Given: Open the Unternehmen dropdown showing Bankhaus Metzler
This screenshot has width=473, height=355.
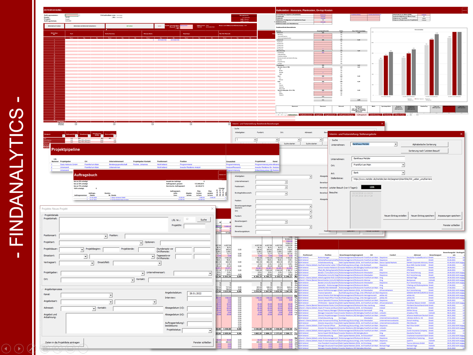Looking at the screenshot, I should (396, 145).
